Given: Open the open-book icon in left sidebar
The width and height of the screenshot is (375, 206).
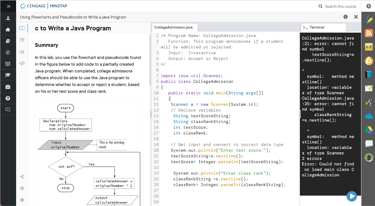Looking at the screenshot, I should [8, 64].
